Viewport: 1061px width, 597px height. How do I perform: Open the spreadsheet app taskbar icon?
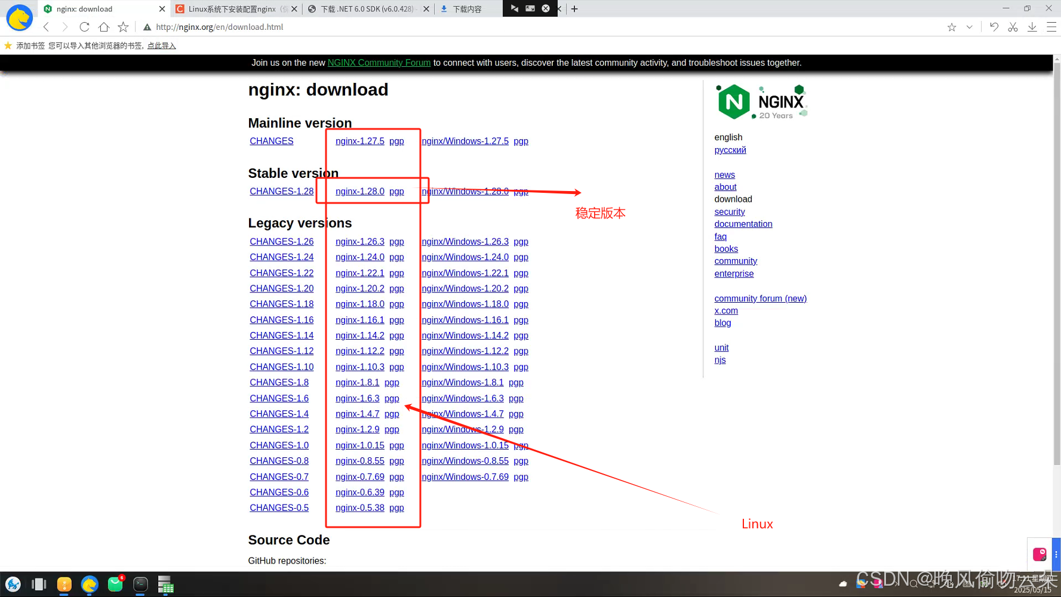click(165, 584)
